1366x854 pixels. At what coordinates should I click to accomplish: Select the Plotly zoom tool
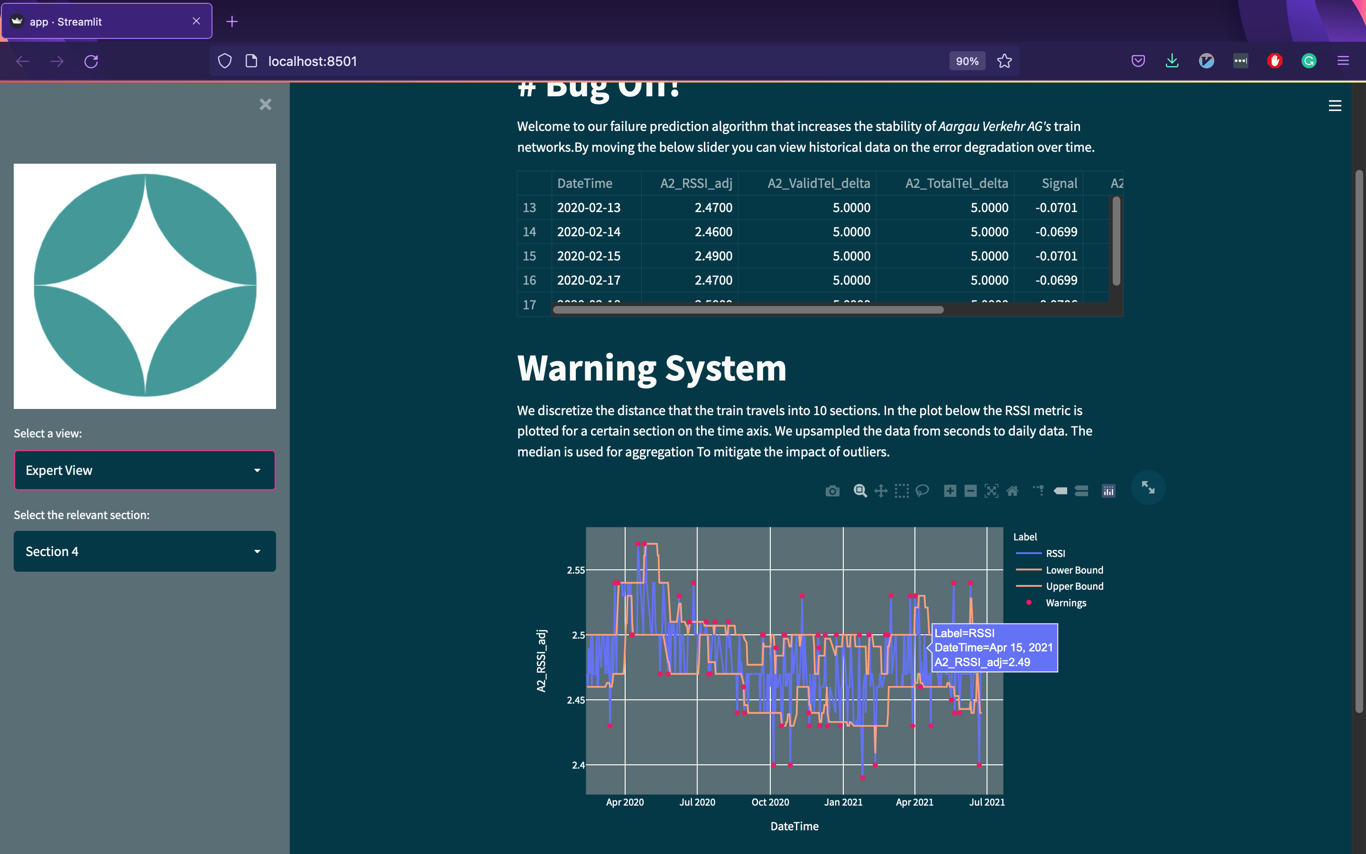[859, 491]
